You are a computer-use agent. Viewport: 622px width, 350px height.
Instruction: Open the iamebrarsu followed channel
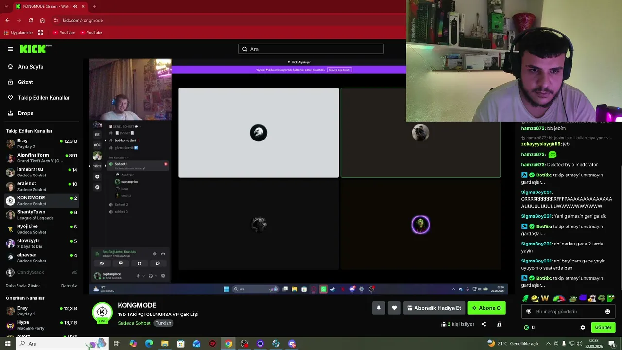point(41,172)
